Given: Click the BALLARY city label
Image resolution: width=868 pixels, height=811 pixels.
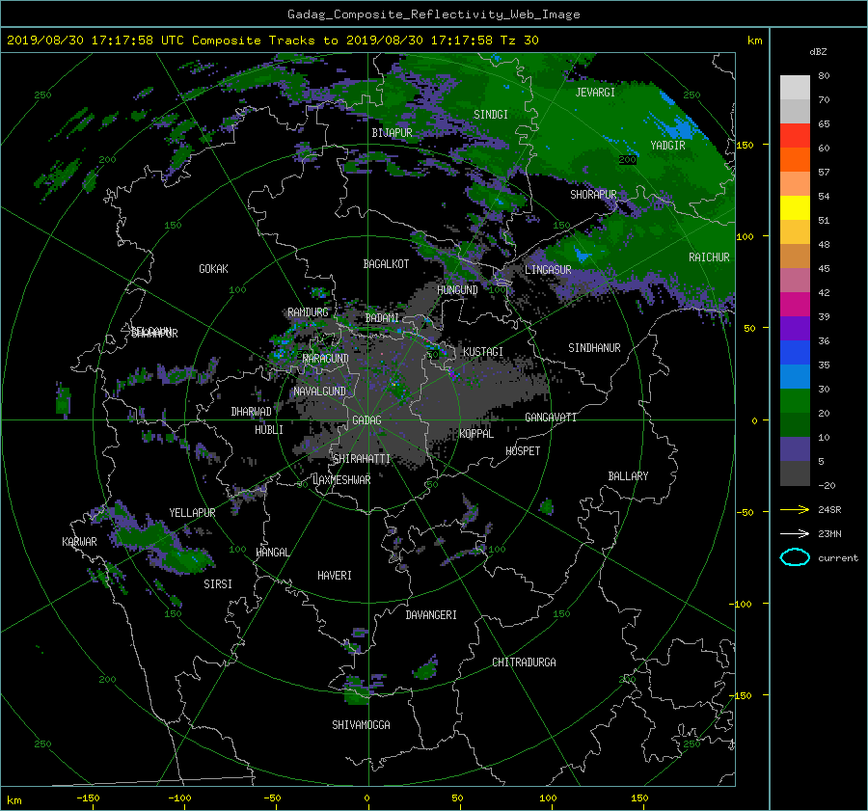Looking at the screenshot, I should tap(628, 476).
